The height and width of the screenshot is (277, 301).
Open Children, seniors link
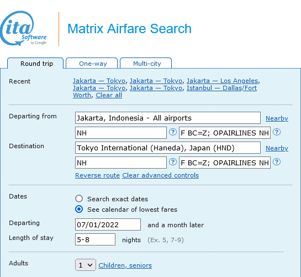(125, 265)
